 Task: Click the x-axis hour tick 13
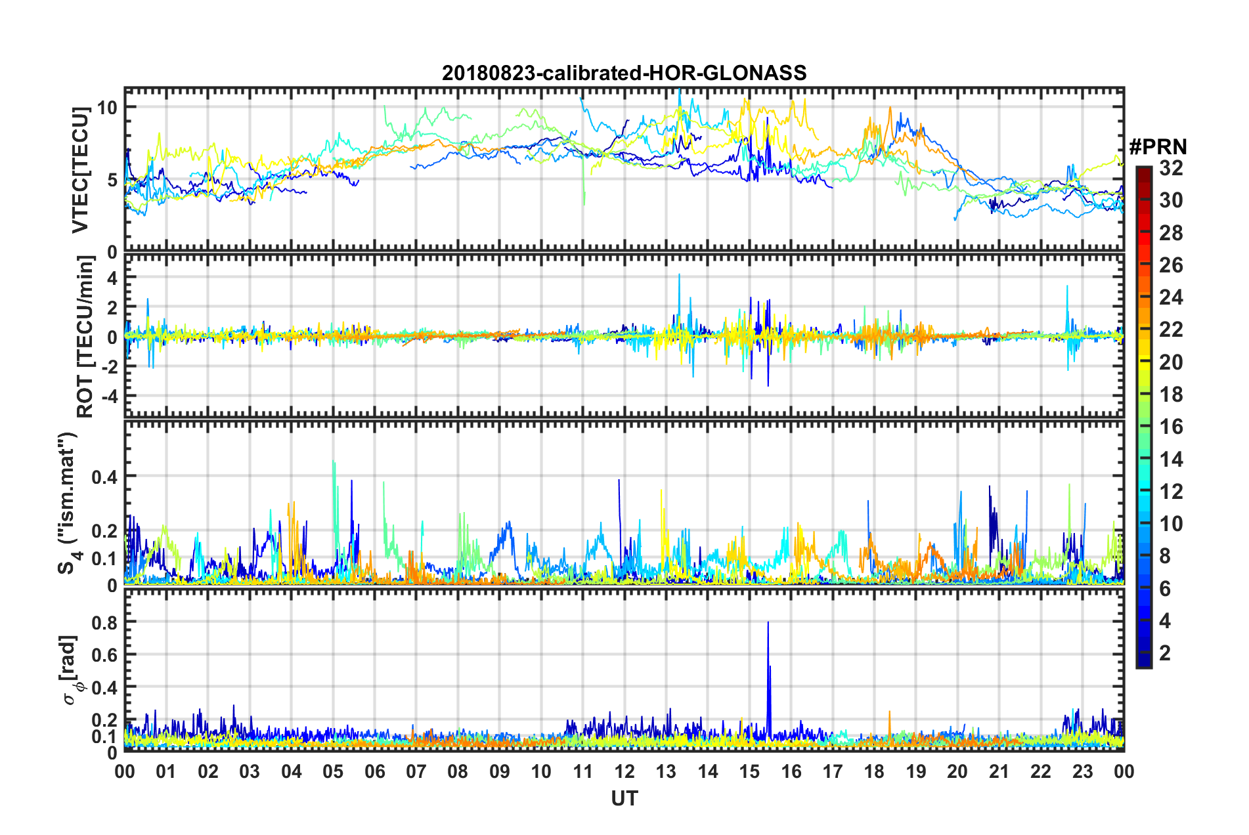(x=666, y=771)
